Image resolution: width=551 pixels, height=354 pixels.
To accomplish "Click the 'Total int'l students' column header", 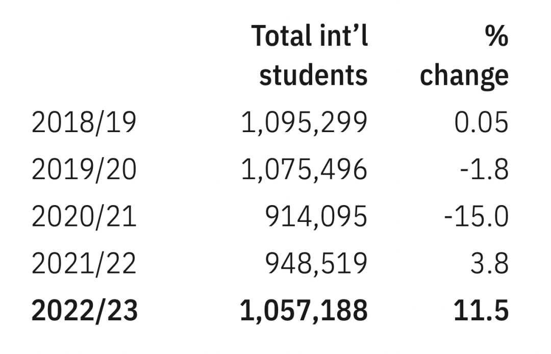I will (x=310, y=55).
